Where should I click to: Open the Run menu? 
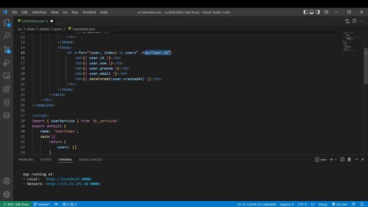click(75, 12)
